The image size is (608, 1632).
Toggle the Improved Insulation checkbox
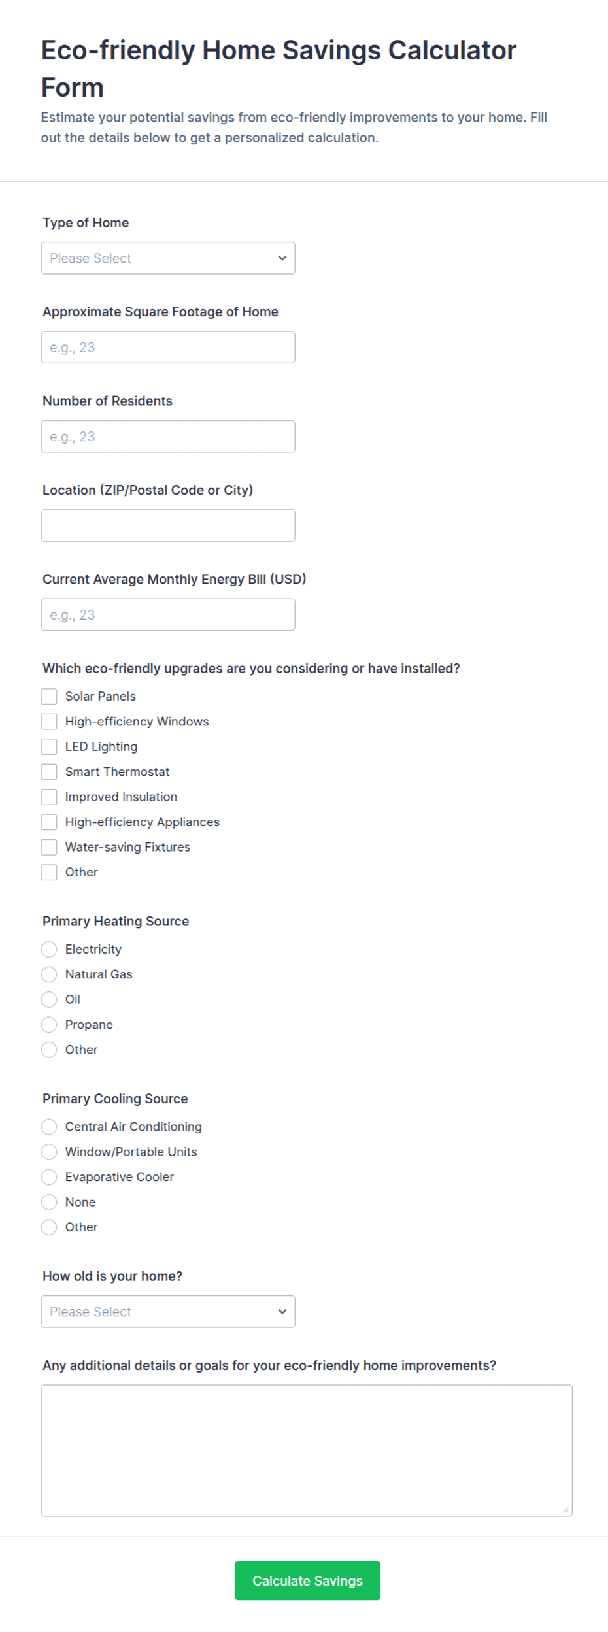[x=49, y=797]
